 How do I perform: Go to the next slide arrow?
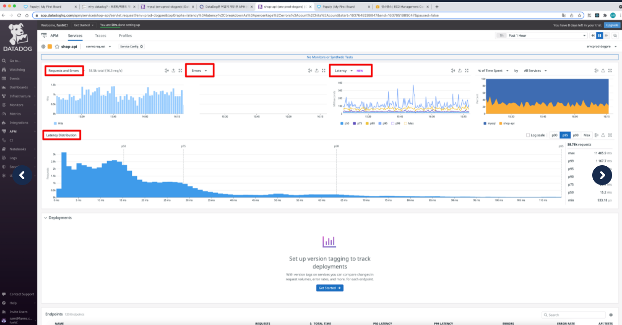coord(602,175)
